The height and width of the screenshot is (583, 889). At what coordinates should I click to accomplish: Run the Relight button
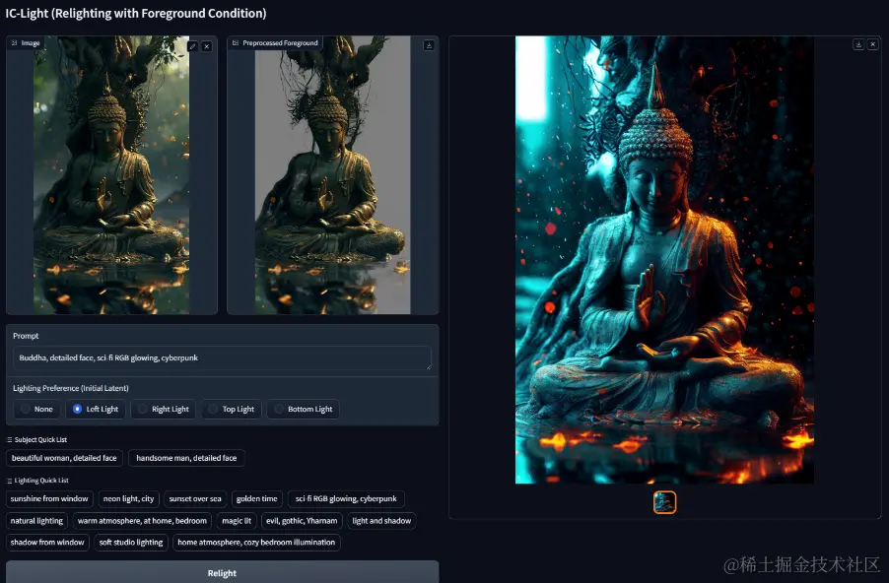[223, 572]
